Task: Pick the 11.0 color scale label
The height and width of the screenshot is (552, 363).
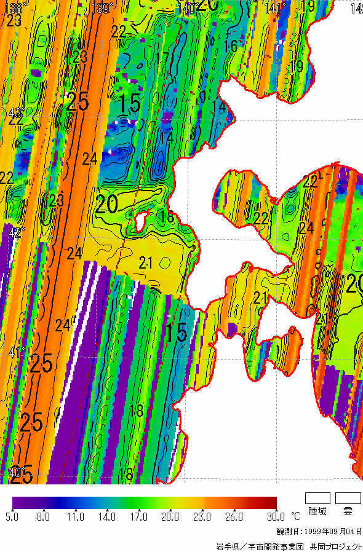Action: 76,517
